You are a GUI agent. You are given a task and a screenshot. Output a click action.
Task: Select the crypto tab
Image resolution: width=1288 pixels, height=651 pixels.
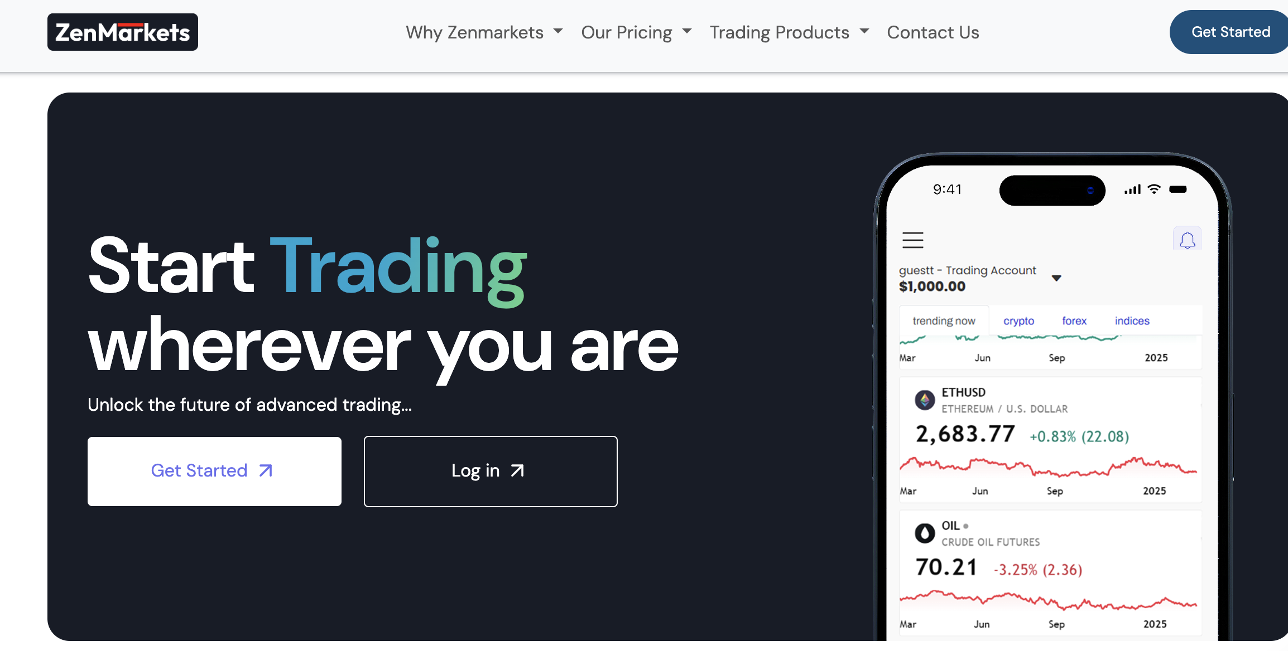pos(1018,321)
